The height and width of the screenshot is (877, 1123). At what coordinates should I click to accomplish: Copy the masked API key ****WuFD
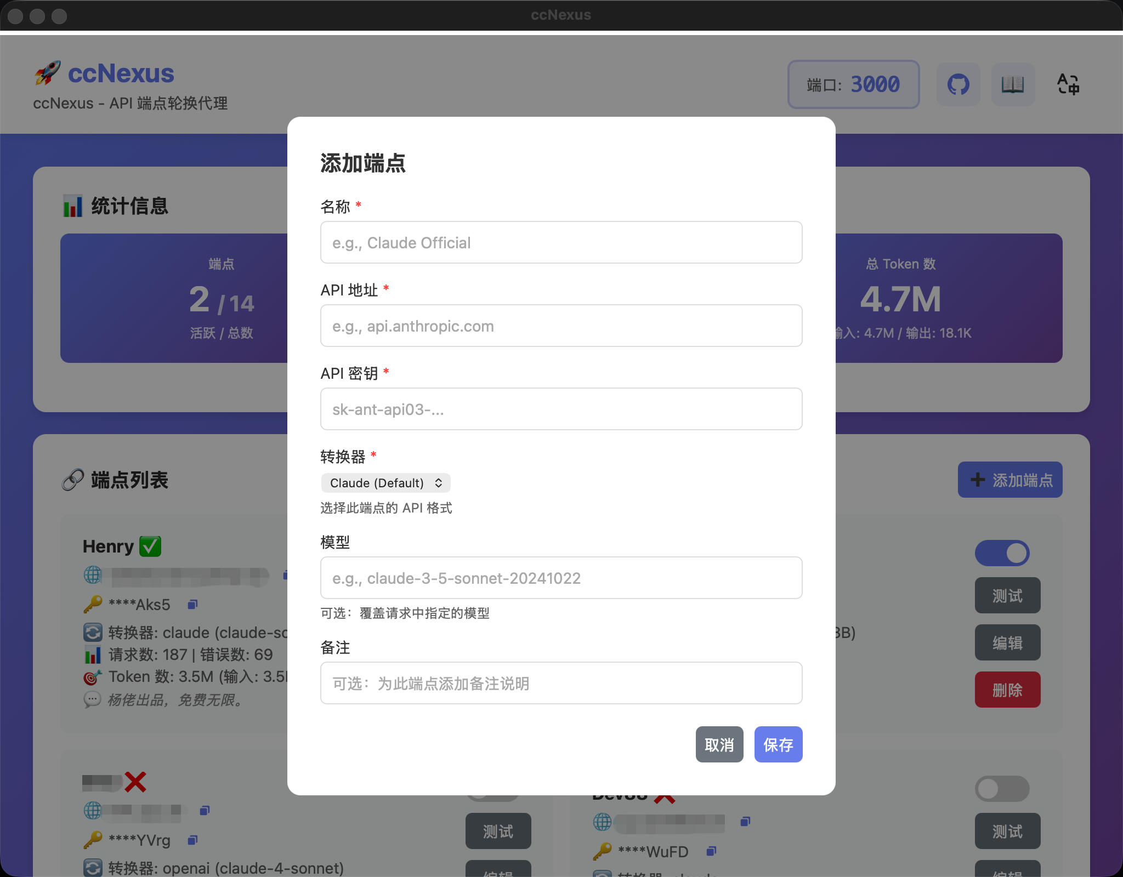[x=711, y=851]
